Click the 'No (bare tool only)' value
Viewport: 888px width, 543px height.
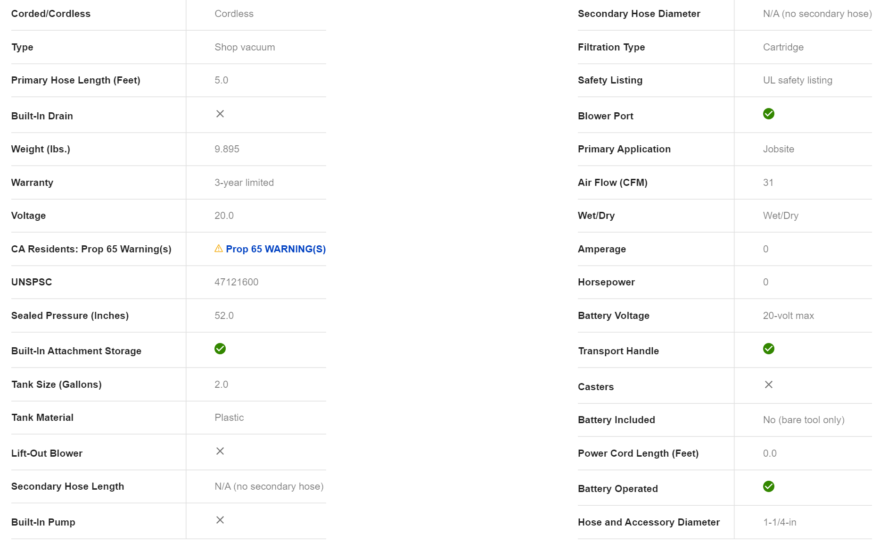pos(803,420)
